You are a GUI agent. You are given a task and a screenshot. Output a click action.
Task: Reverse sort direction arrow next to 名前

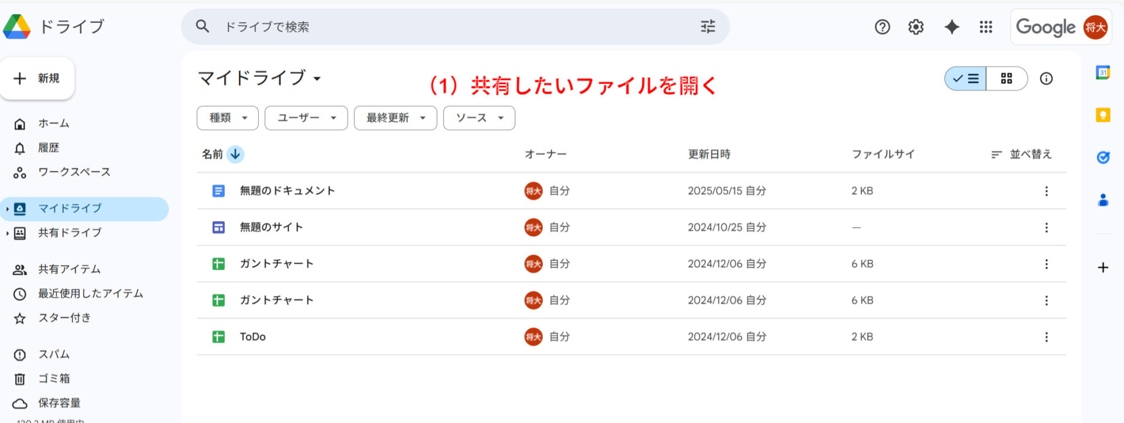(235, 154)
